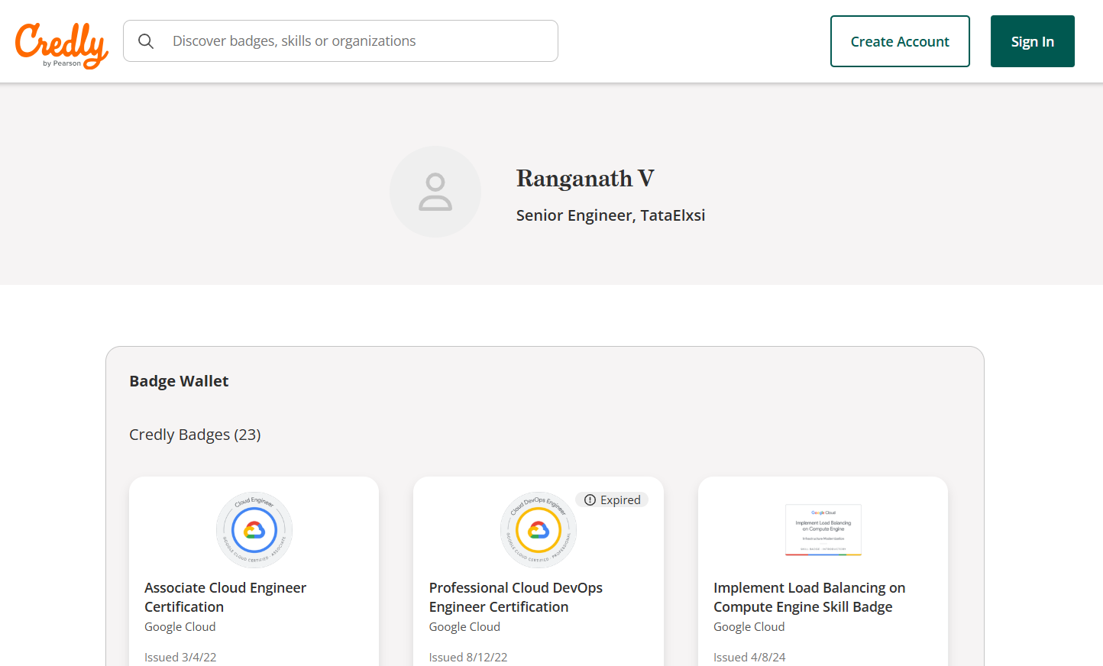The height and width of the screenshot is (666, 1103).
Task: Click the Issued 4/8/24 date
Action: (749, 658)
